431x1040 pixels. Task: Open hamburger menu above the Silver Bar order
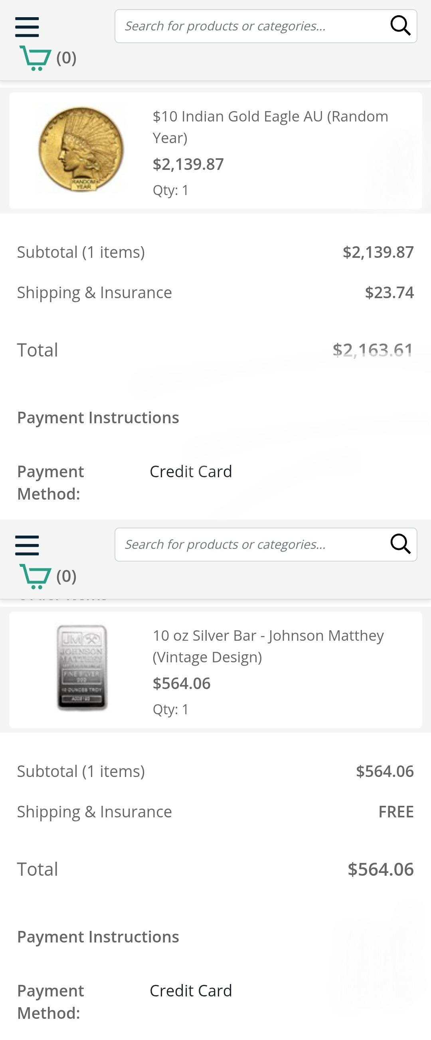click(27, 546)
